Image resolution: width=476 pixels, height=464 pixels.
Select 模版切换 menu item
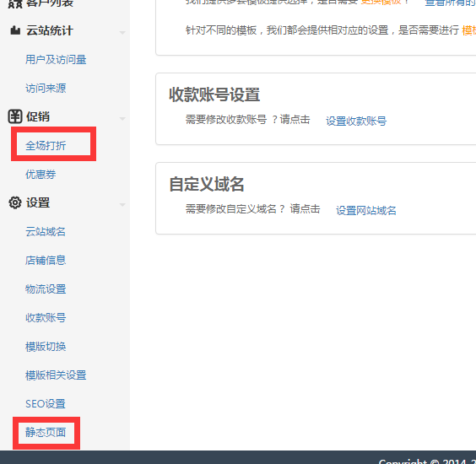click(x=46, y=347)
